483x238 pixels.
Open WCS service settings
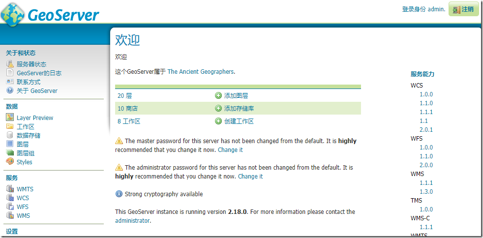pos(23,198)
